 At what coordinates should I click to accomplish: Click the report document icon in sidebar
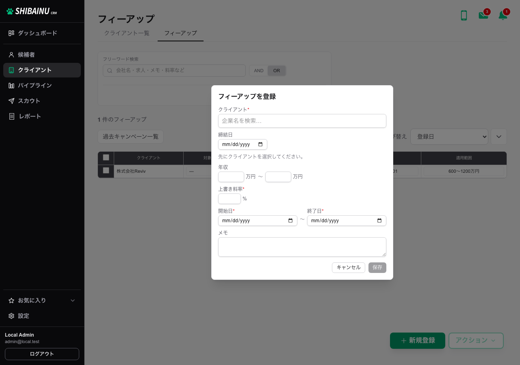(x=11, y=116)
